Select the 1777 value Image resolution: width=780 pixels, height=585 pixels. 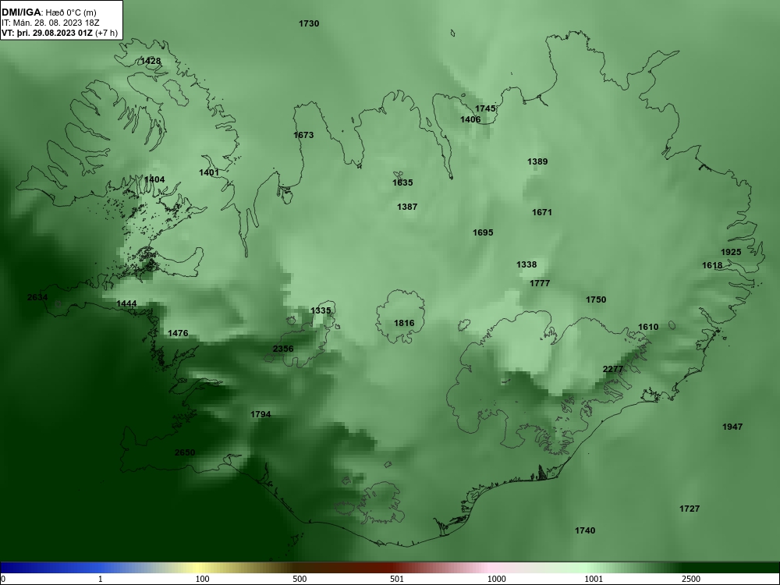[x=540, y=283]
